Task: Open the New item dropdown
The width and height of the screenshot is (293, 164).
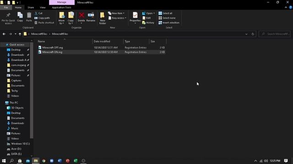Action: 116,13
